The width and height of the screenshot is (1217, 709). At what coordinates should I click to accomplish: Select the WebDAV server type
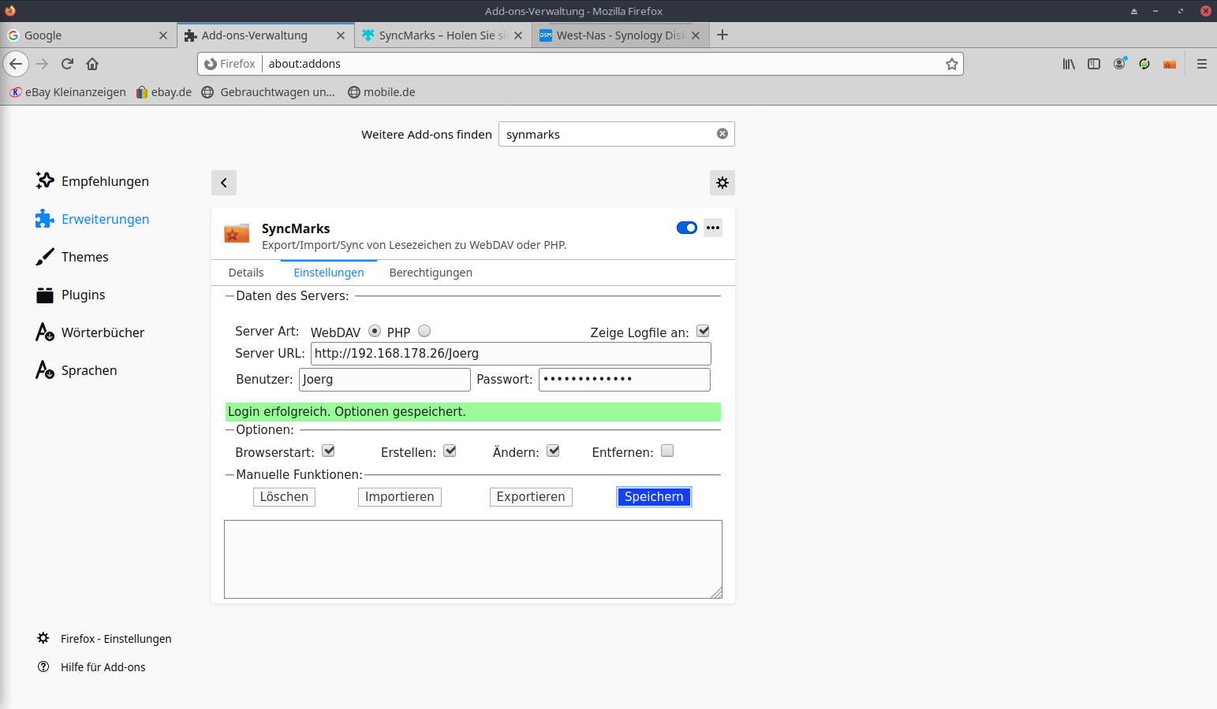[x=375, y=331]
